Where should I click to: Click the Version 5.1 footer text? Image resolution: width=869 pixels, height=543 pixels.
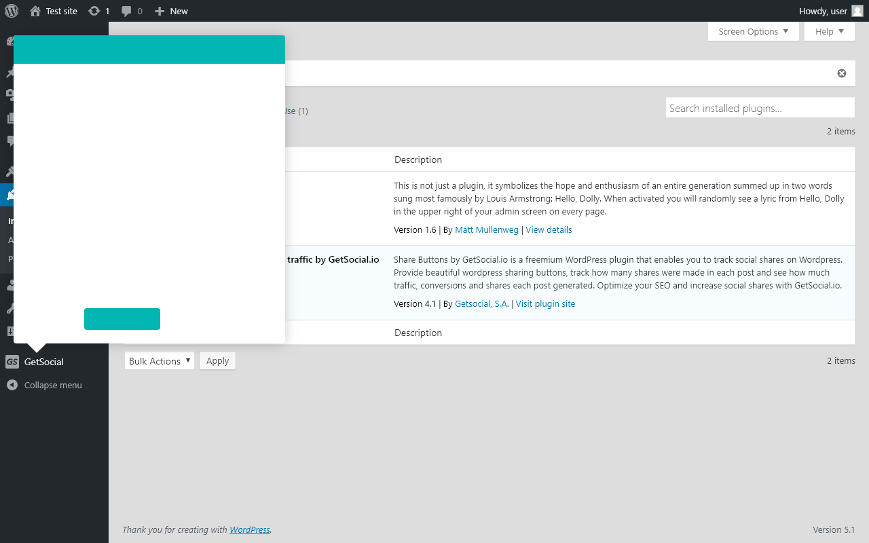pos(834,529)
